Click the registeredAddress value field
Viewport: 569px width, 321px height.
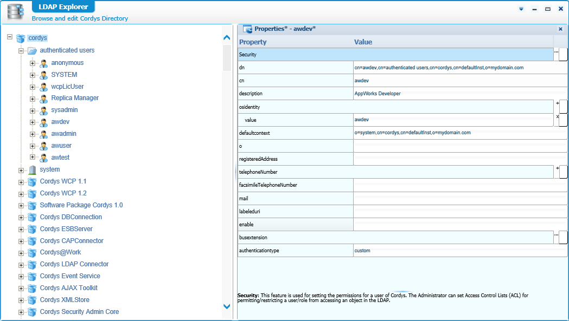pyautogui.click(x=460, y=159)
